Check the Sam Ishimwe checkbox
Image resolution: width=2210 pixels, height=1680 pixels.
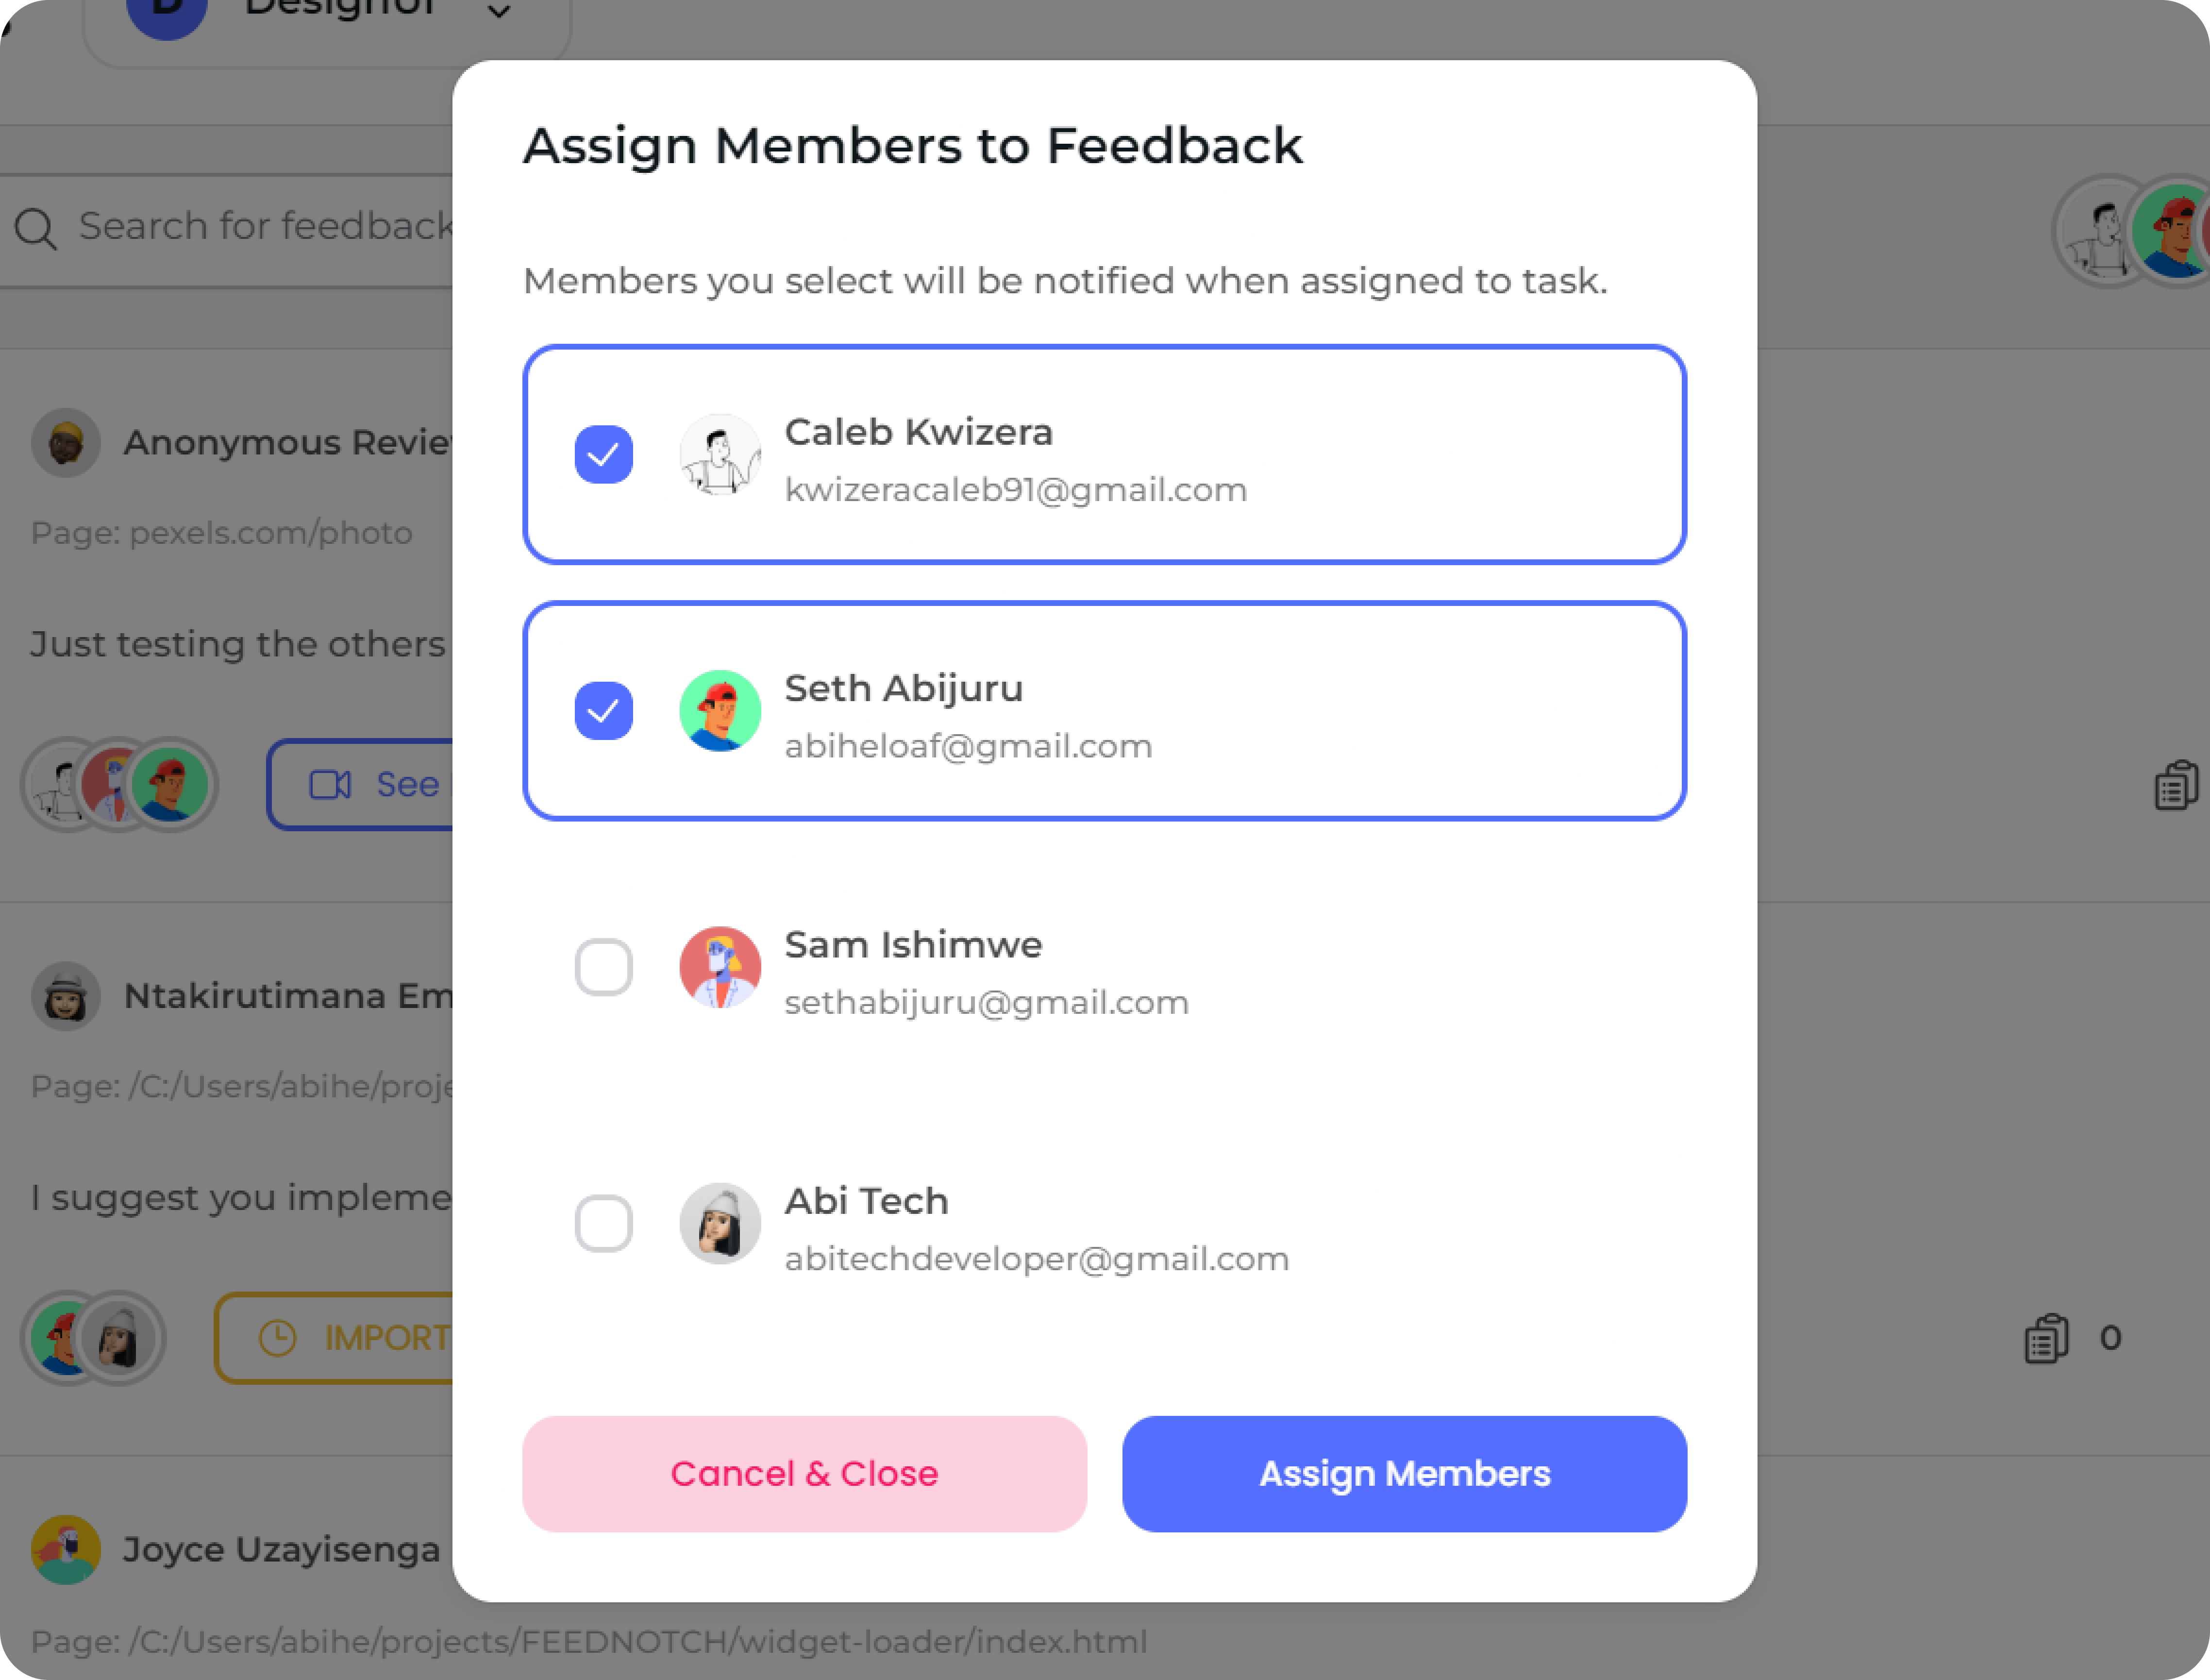603,967
